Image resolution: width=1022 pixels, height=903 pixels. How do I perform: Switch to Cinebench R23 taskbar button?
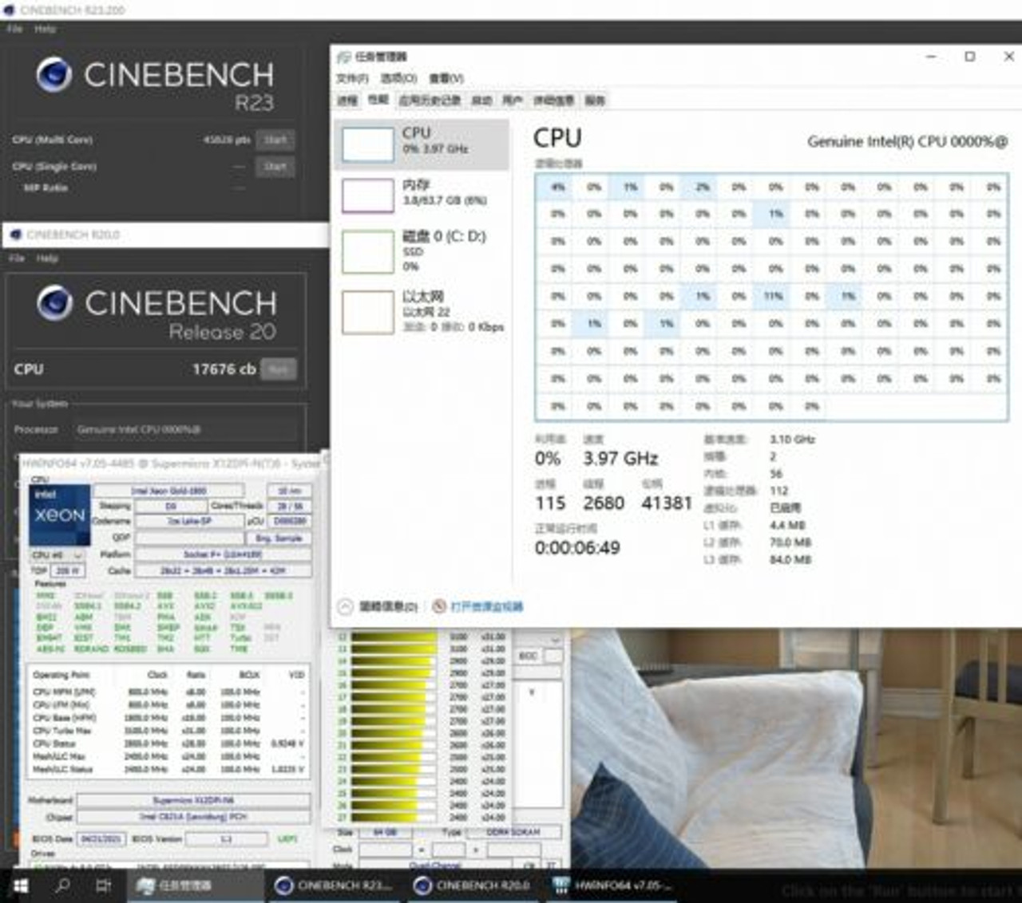point(335,885)
